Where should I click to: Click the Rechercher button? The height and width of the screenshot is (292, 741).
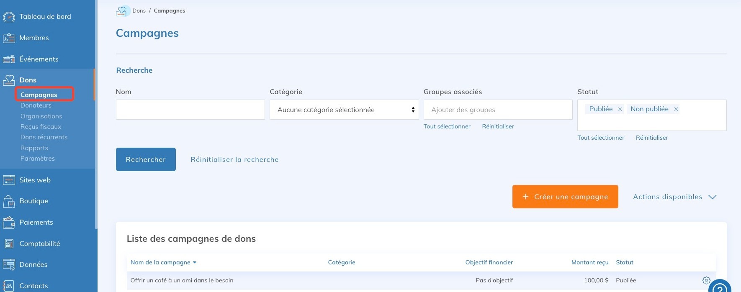[146, 159]
